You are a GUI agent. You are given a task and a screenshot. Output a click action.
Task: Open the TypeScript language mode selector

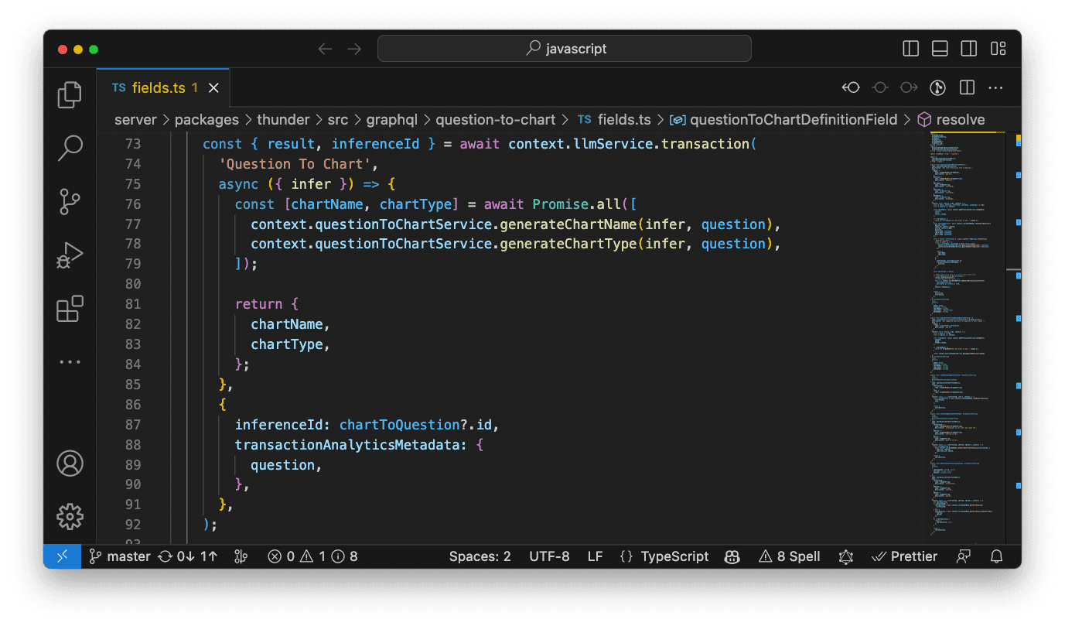coord(674,556)
